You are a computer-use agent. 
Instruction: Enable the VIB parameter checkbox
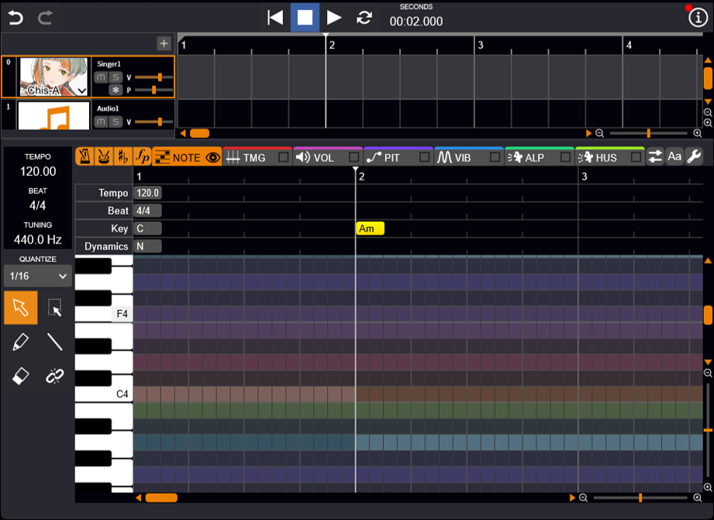[495, 157]
